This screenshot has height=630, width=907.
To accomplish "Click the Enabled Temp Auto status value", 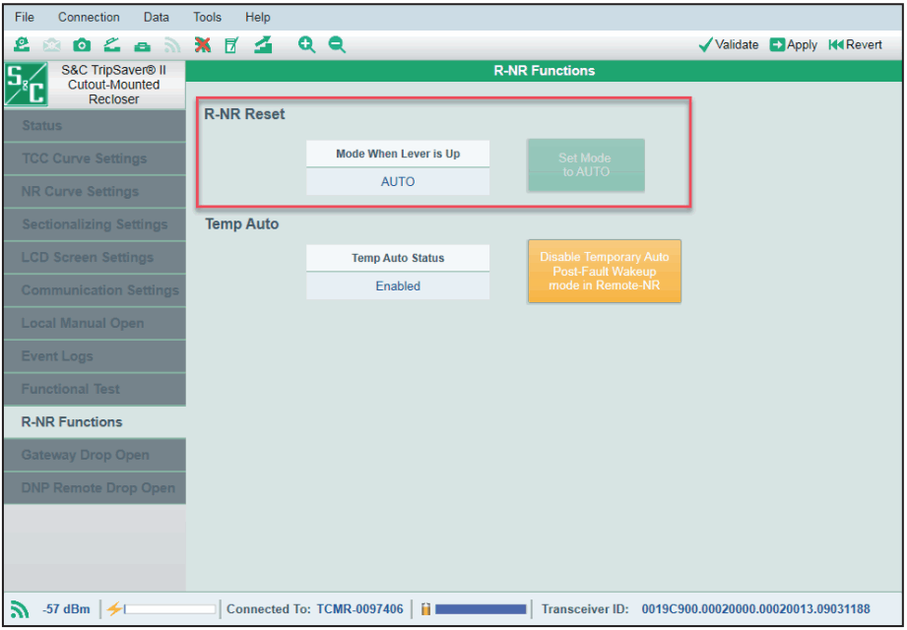I will tap(398, 286).
